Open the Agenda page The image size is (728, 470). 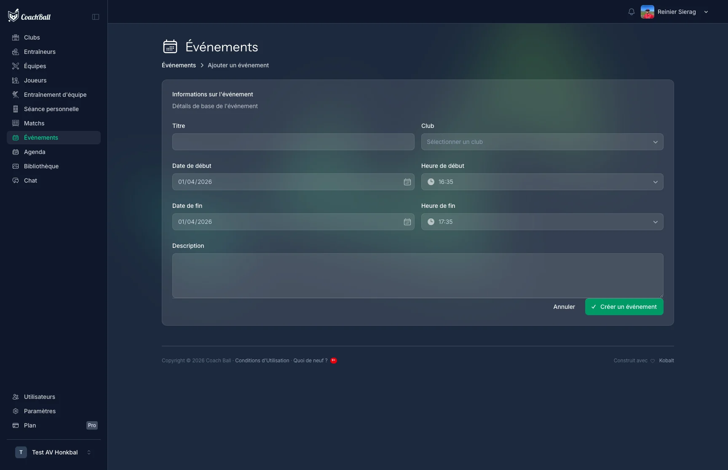tap(54, 152)
